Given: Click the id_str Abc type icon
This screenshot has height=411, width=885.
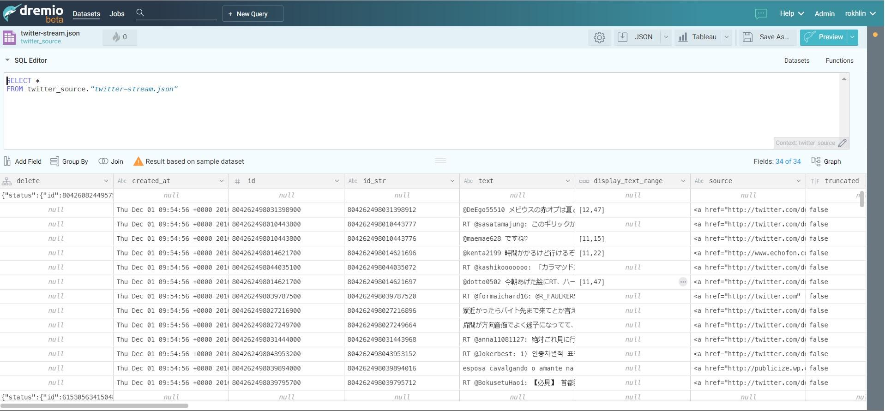Looking at the screenshot, I should (353, 181).
